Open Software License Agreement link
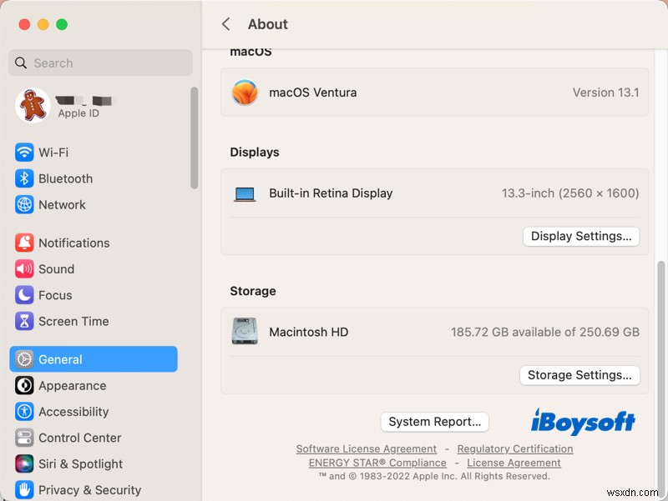 click(x=367, y=448)
